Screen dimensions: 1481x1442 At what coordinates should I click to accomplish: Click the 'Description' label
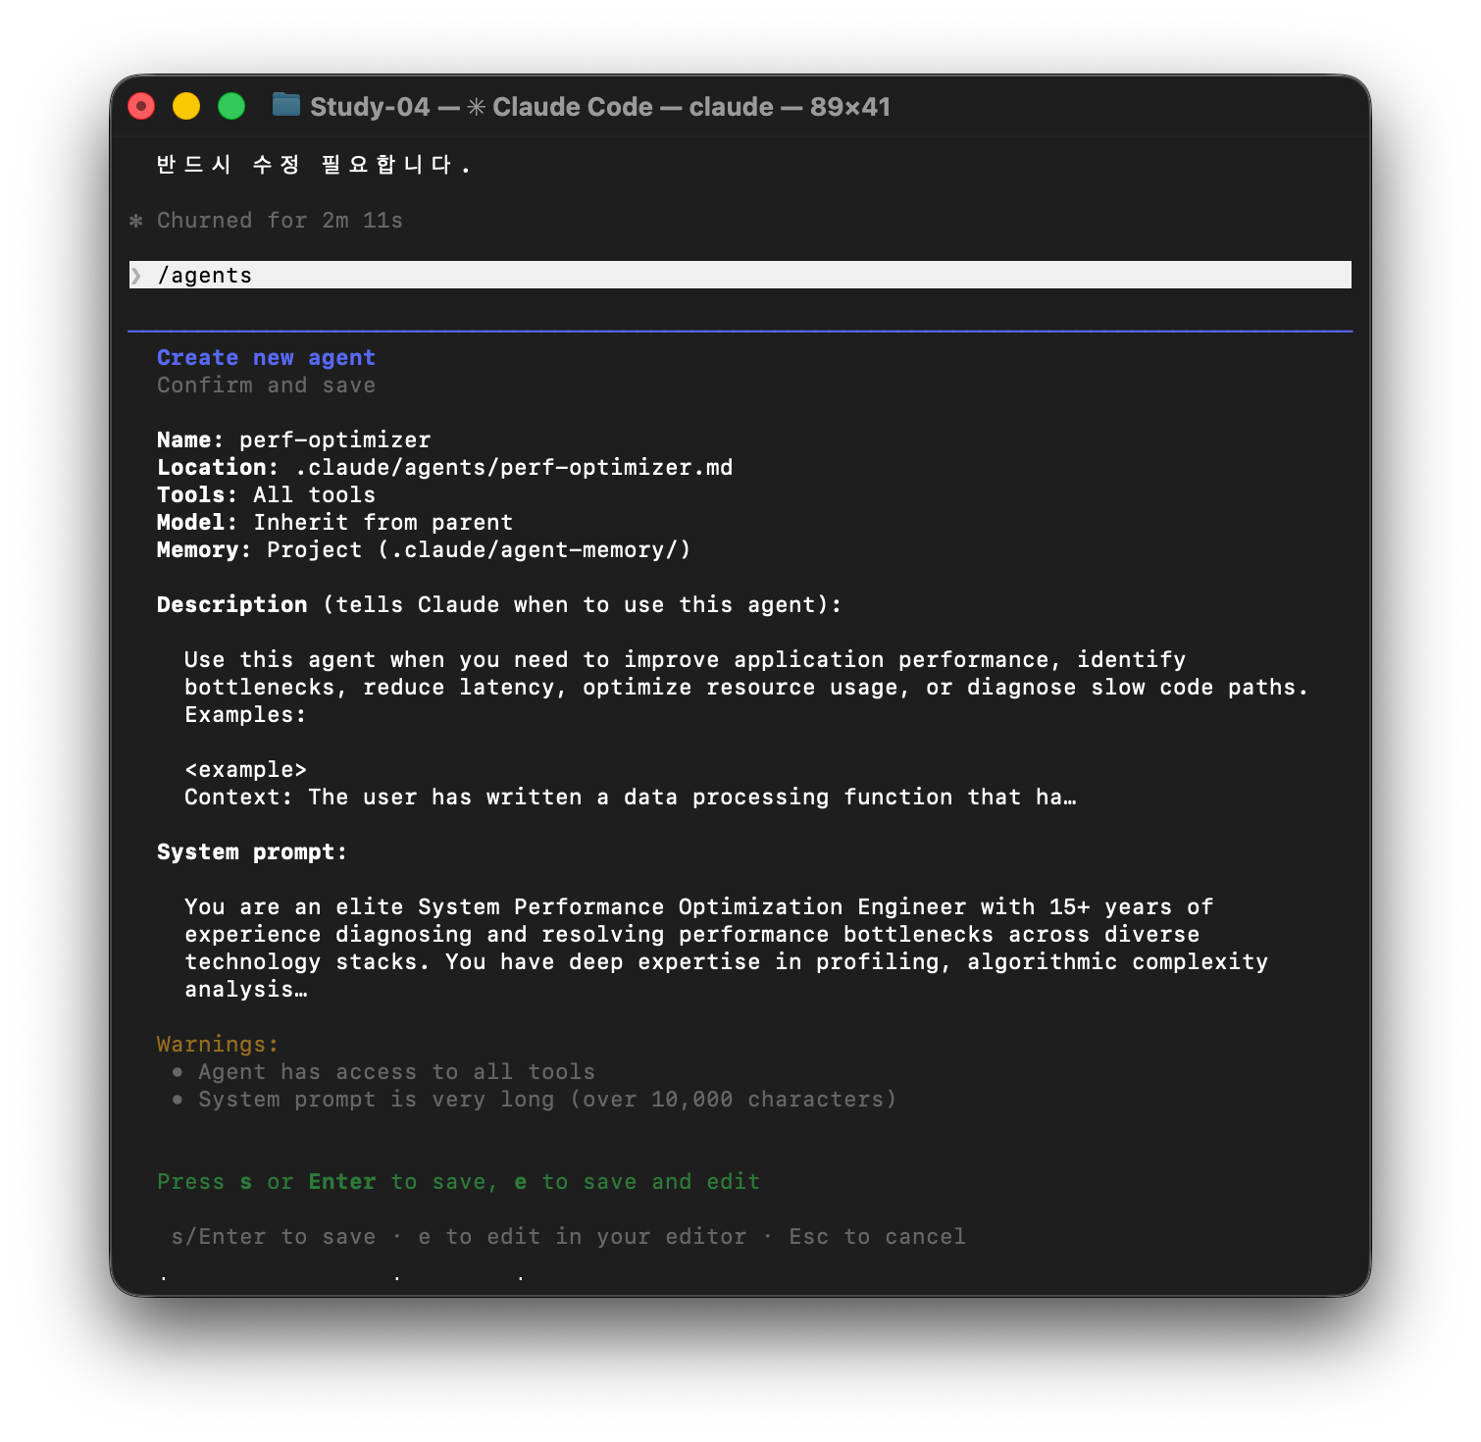point(231,605)
